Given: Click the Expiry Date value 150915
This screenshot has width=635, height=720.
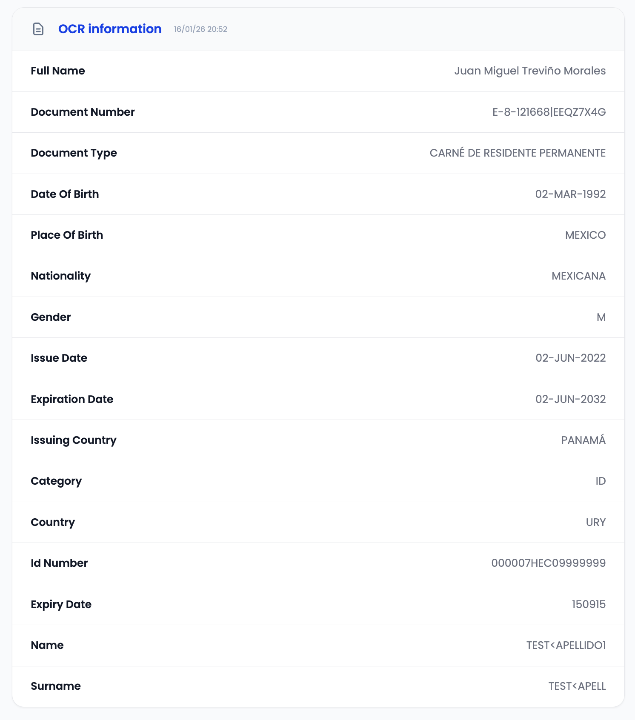Looking at the screenshot, I should click(x=588, y=605).
